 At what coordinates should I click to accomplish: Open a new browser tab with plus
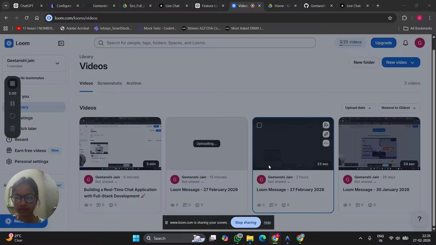(378, 6)
